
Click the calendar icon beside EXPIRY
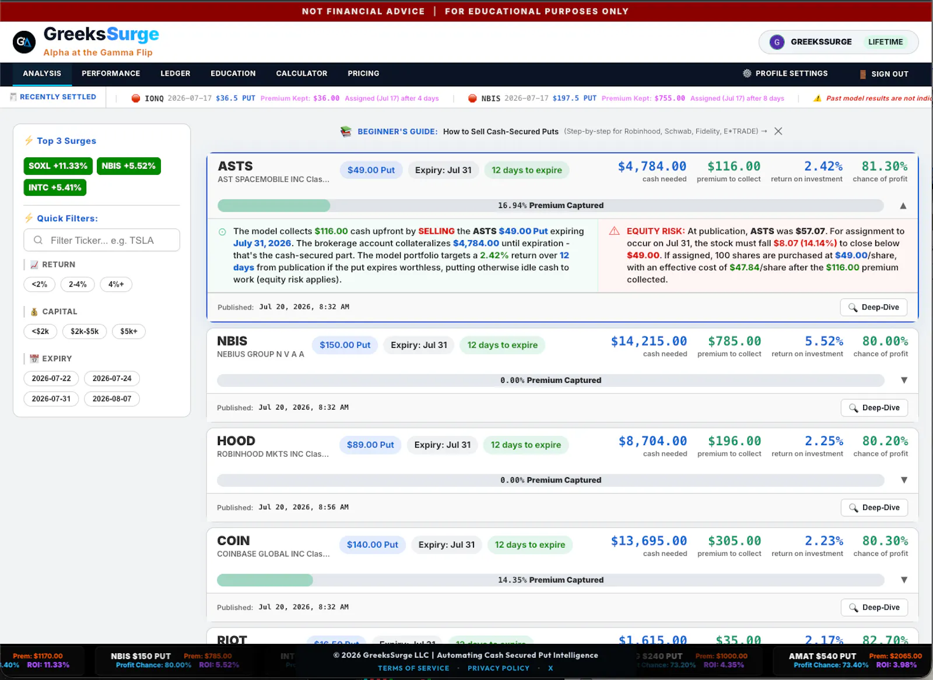[34, 359]
